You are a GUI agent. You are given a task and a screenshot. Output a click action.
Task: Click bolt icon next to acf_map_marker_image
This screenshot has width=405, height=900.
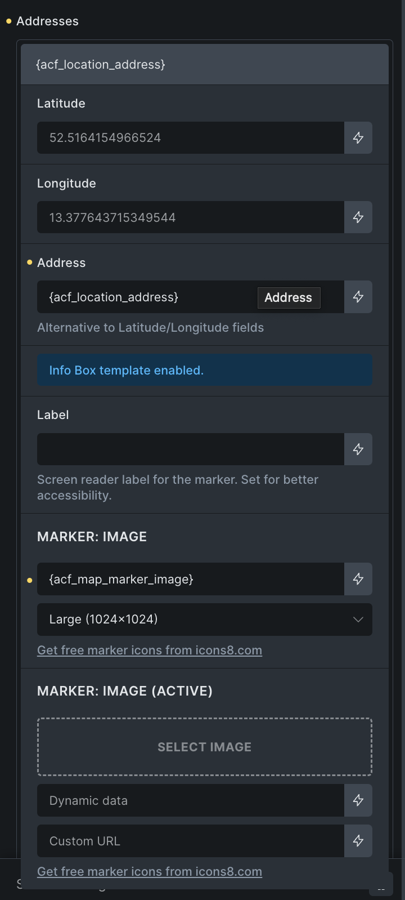point(358,579)
